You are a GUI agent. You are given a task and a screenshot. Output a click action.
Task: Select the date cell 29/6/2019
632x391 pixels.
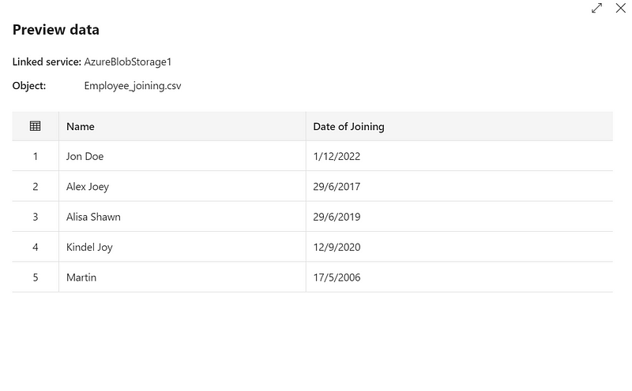coord(459,217)
